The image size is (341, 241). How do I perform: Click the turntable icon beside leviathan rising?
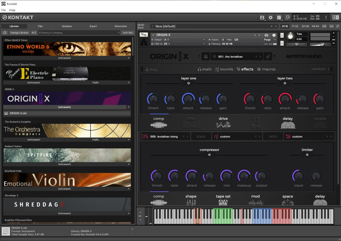[x=145, y=136]
